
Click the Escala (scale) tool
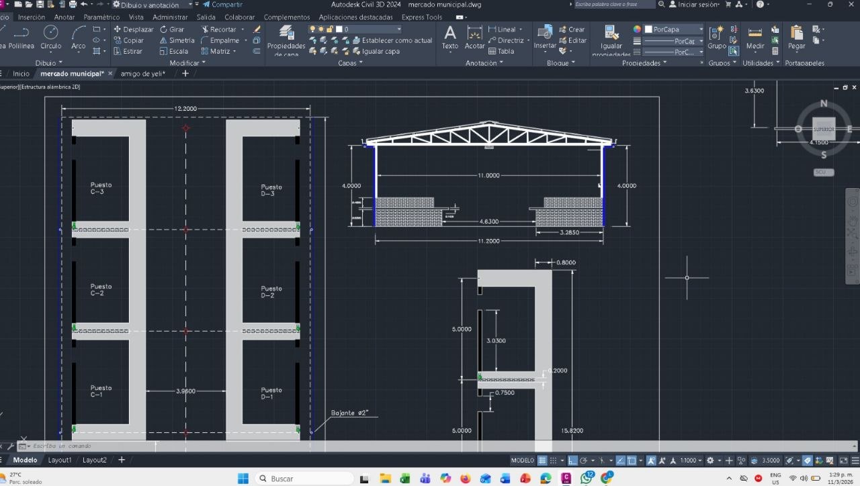pyautogui.click(x=174, y=51)
